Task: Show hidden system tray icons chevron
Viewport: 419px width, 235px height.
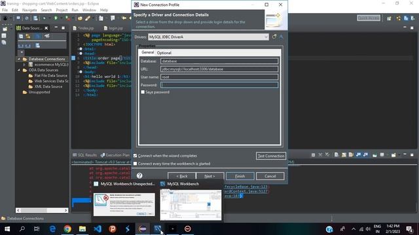Action: 354,228
